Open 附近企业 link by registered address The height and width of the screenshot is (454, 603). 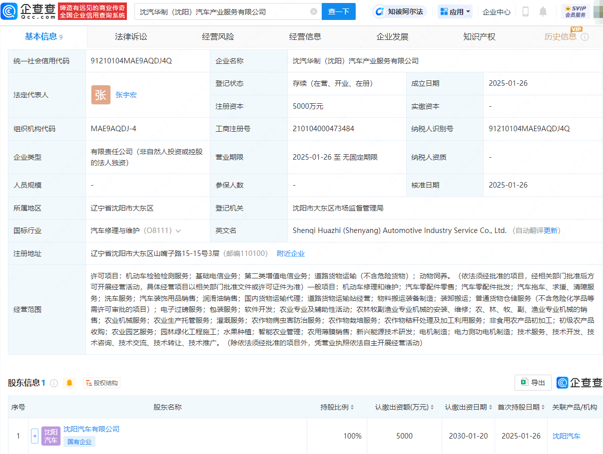pos(291,253)
